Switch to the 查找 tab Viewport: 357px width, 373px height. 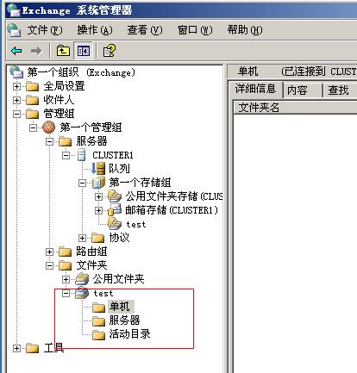[340, 90]
